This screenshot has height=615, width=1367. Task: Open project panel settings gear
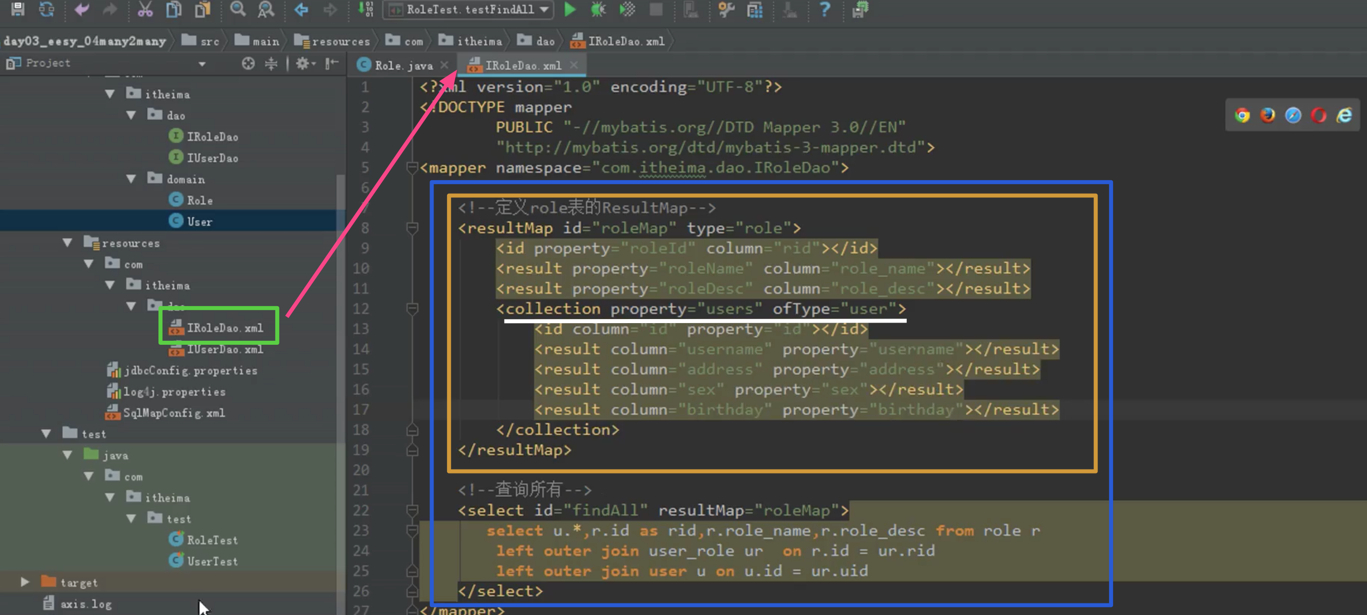tap(303, 64)
